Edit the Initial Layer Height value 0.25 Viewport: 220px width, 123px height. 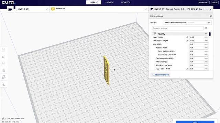(x=199, y=41)
